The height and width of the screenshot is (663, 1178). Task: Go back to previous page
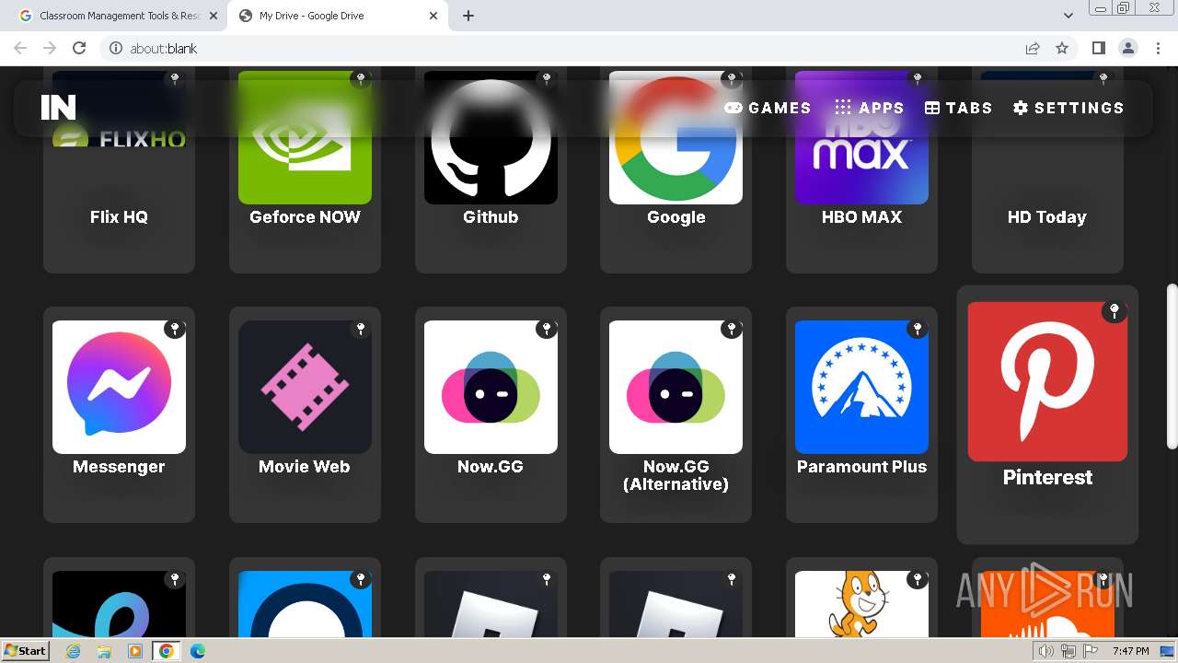click(x=20, y=48)
